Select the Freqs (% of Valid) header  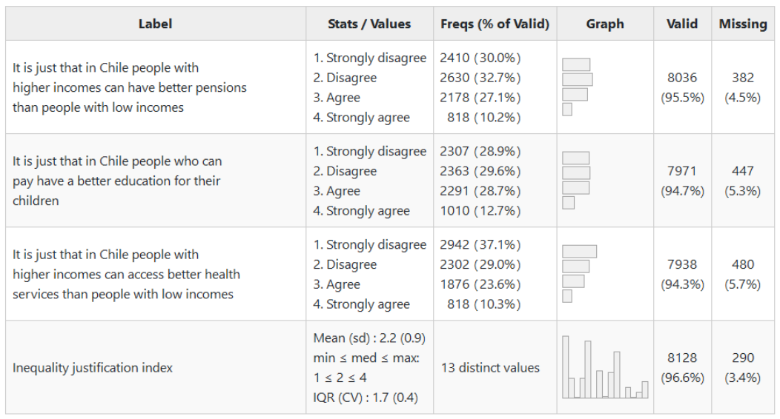495,24
